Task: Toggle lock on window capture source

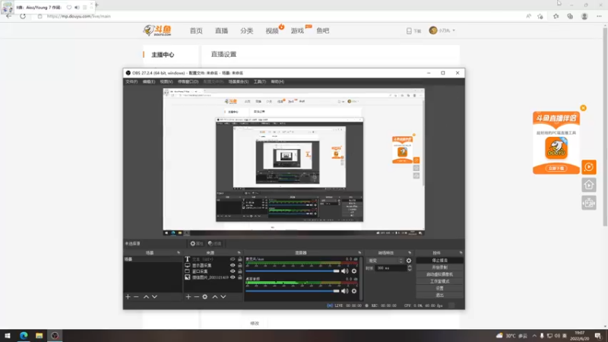Action: coord(239,271)
